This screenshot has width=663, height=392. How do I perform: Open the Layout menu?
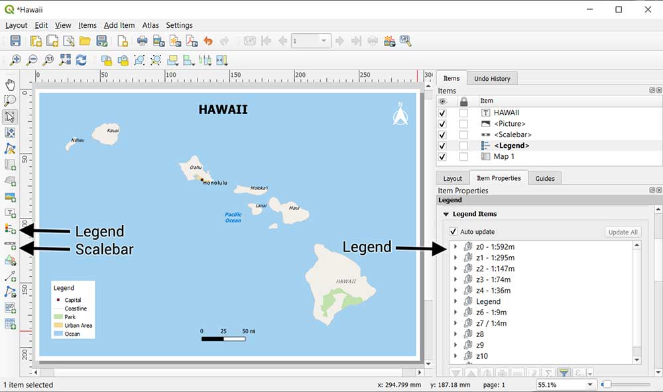pos(16,25)
